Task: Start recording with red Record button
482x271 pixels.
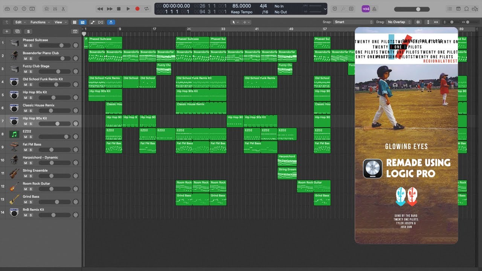Action: coord(137,9)
